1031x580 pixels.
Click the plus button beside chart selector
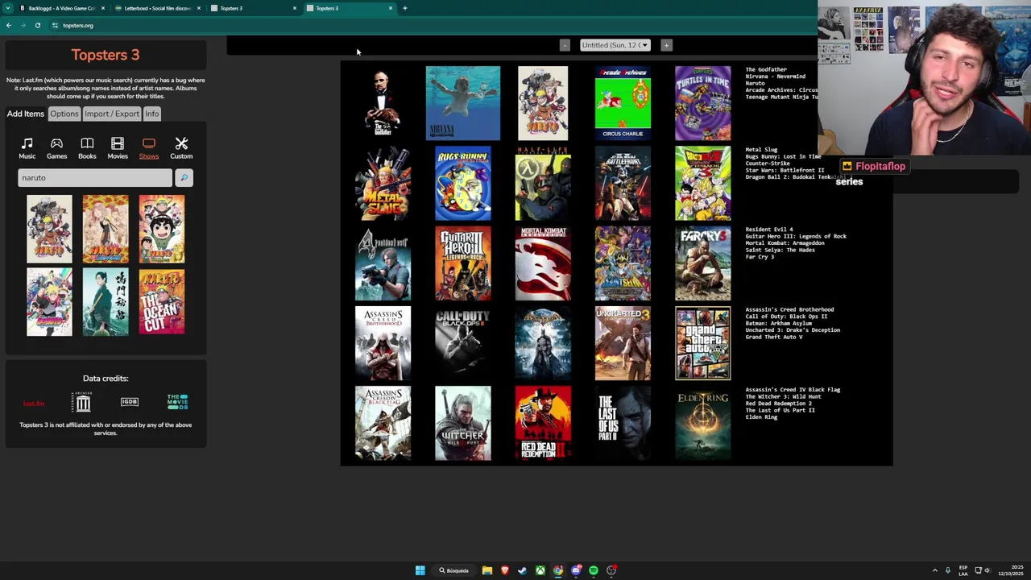tap(666, 45)
